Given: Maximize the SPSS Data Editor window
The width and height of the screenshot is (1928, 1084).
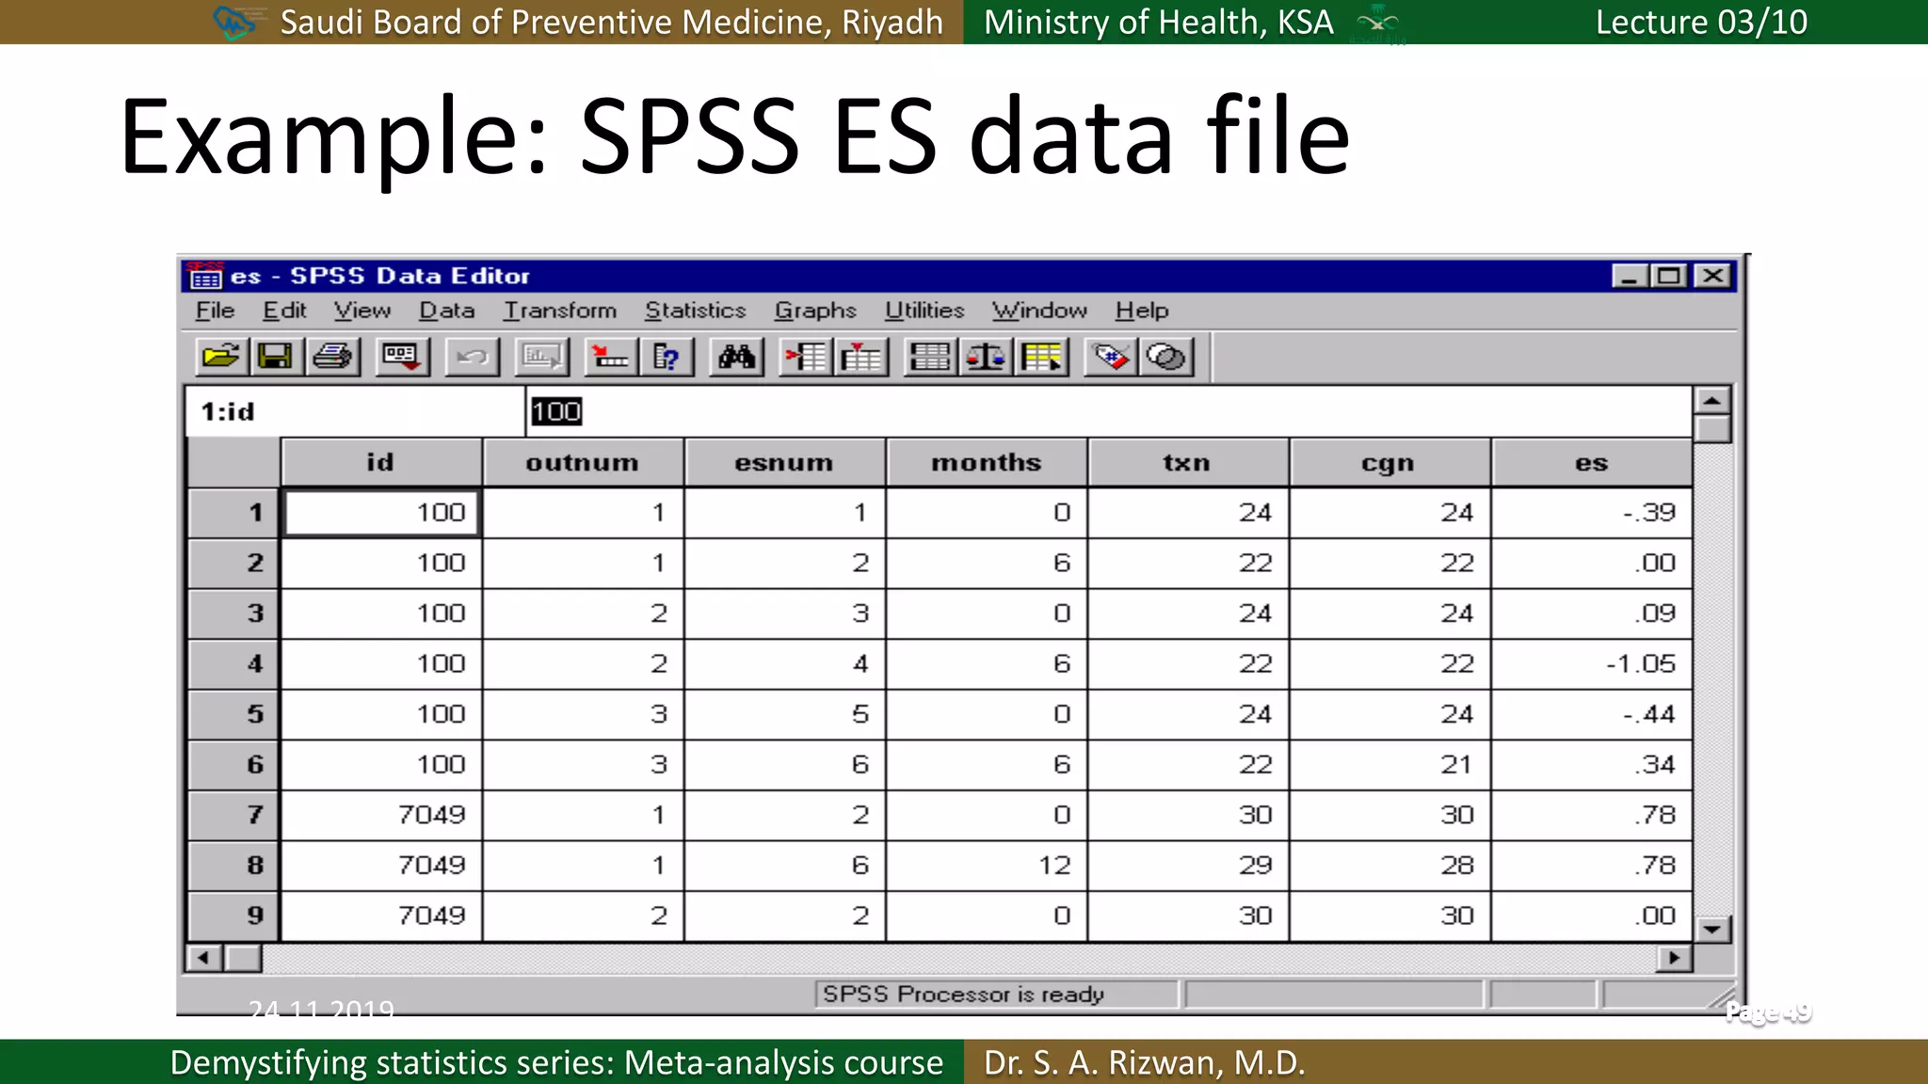Looking at the screenshot, I should coord(1669,276).
